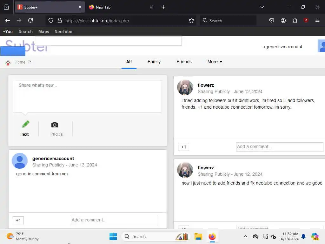Open the notification bell icon
The image size is (325, 244).
coord(303,236)
